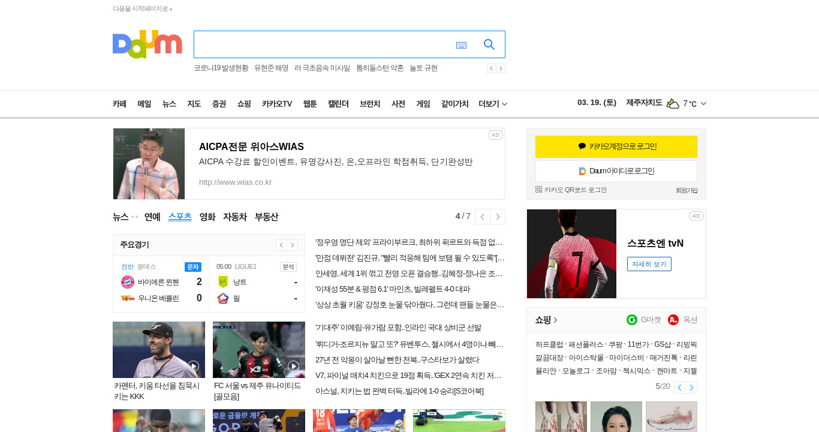819x432 pixels.
Task: Open the 증권 menu
Action: [219, 104]
